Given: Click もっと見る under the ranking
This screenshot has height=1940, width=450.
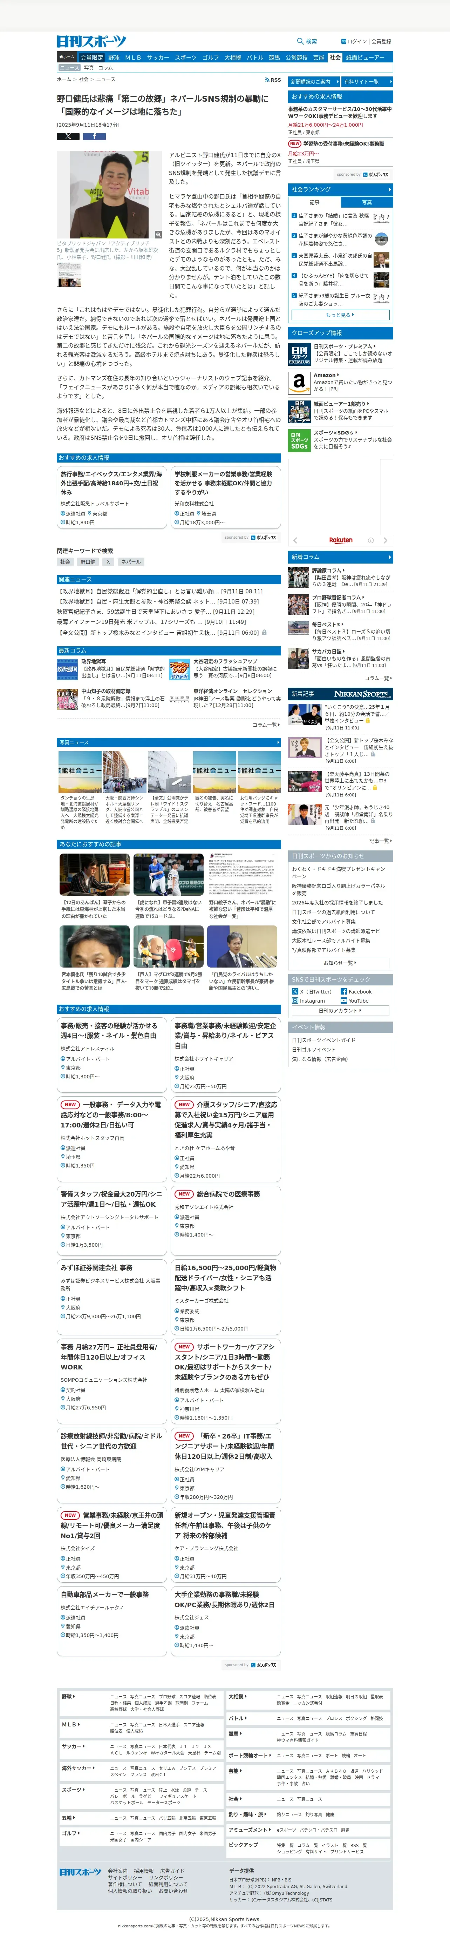Looking at the screenshot, I should (x=340, y=315).
